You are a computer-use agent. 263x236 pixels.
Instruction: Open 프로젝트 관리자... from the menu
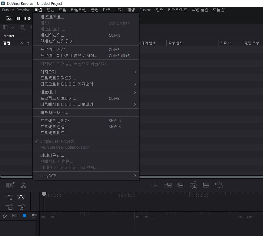point(86,121)
